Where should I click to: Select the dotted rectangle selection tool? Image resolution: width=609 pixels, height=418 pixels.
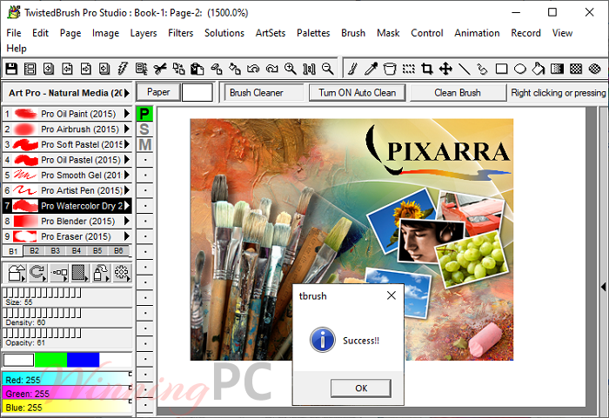408,69
